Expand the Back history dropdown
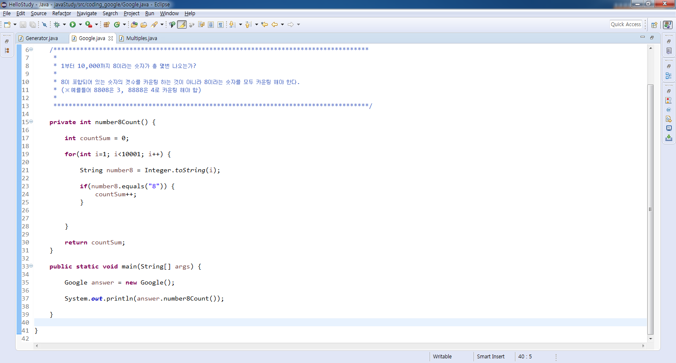 pos(282,24)
